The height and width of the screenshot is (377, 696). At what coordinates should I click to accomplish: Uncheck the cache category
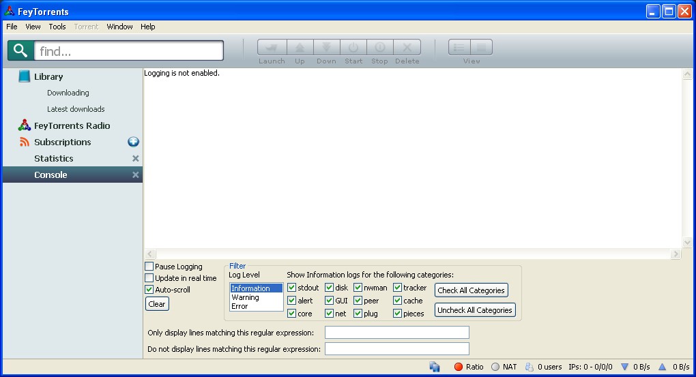click(x=397, y=300)
